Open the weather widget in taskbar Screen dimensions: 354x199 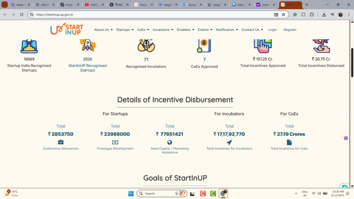click(x=11, y=193)
